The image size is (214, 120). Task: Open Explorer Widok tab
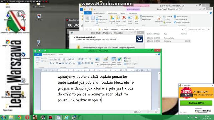(123, 13)
